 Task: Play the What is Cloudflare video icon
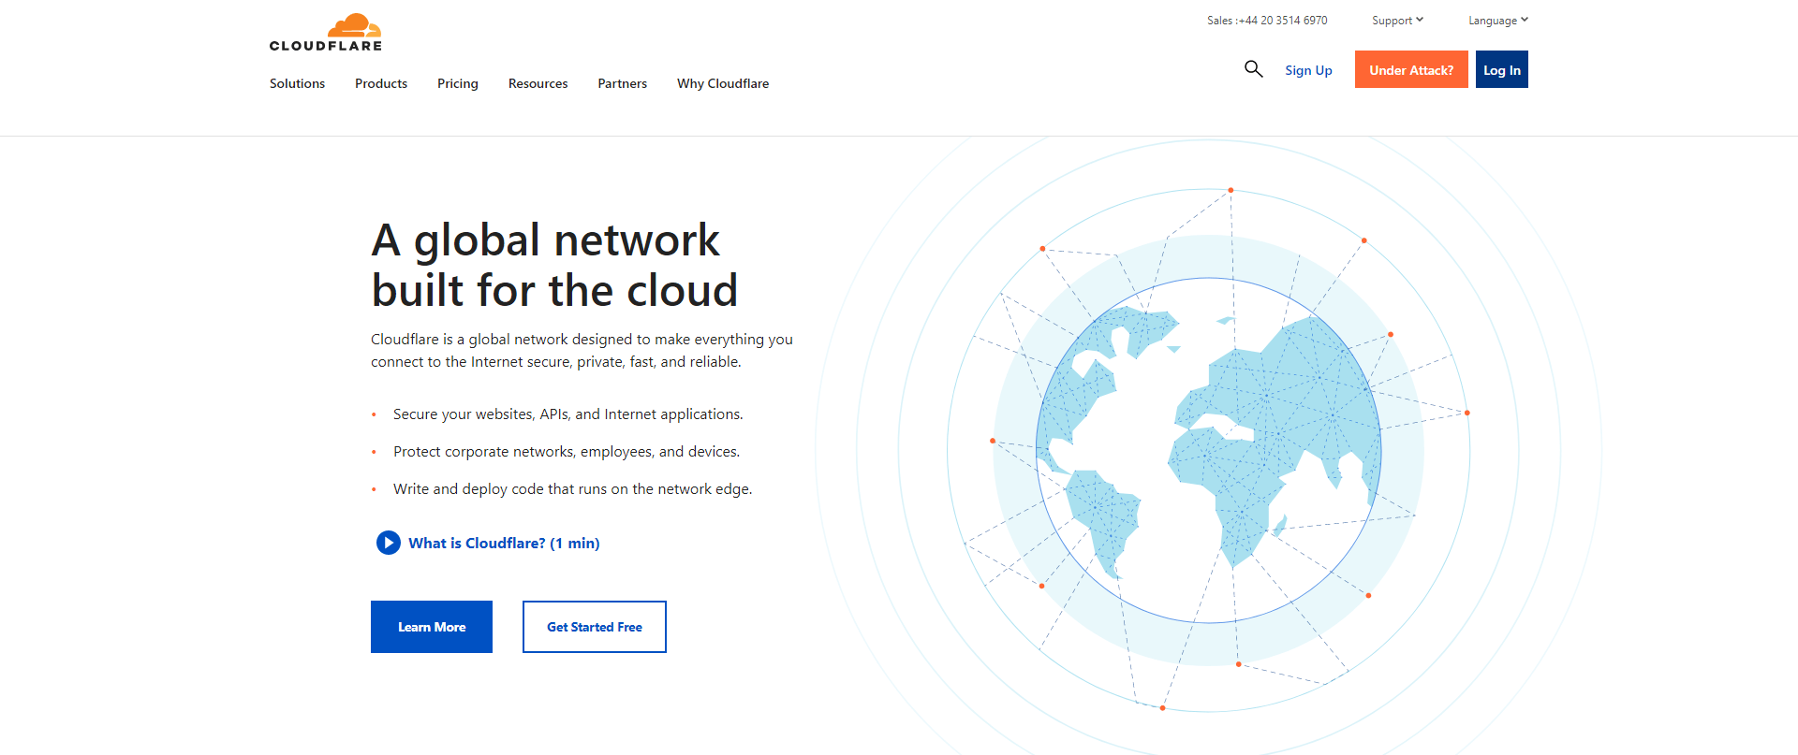388,543
